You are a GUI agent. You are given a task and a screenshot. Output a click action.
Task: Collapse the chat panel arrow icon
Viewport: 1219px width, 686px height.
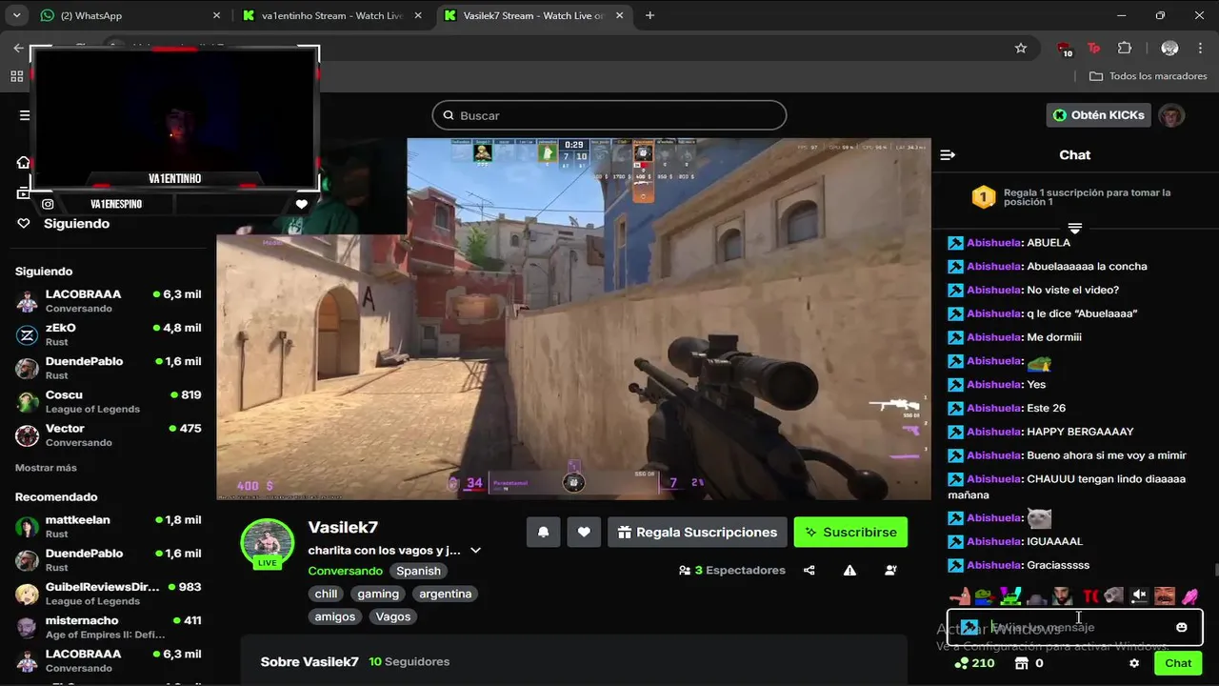[x=948, y=154]
